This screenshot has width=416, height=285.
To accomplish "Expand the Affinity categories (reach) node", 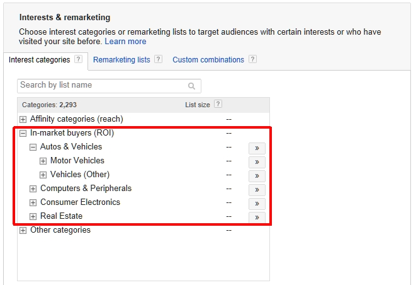I will (x=23, y=119).
